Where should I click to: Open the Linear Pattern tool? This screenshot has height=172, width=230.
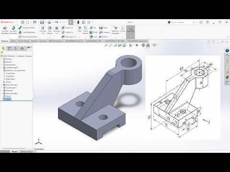coord(85,30)
